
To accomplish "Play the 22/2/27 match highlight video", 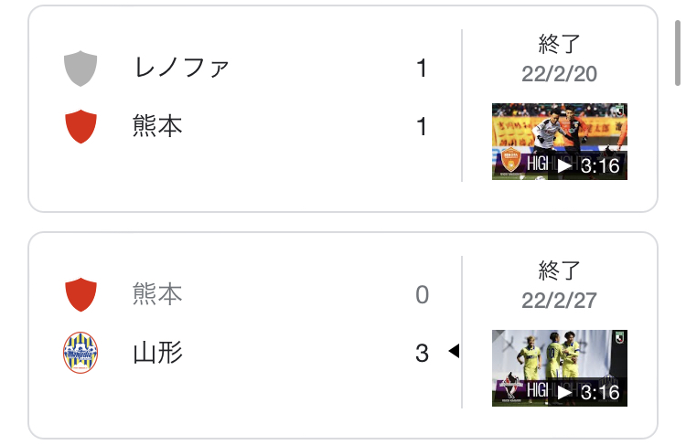I will click(565, 392).
